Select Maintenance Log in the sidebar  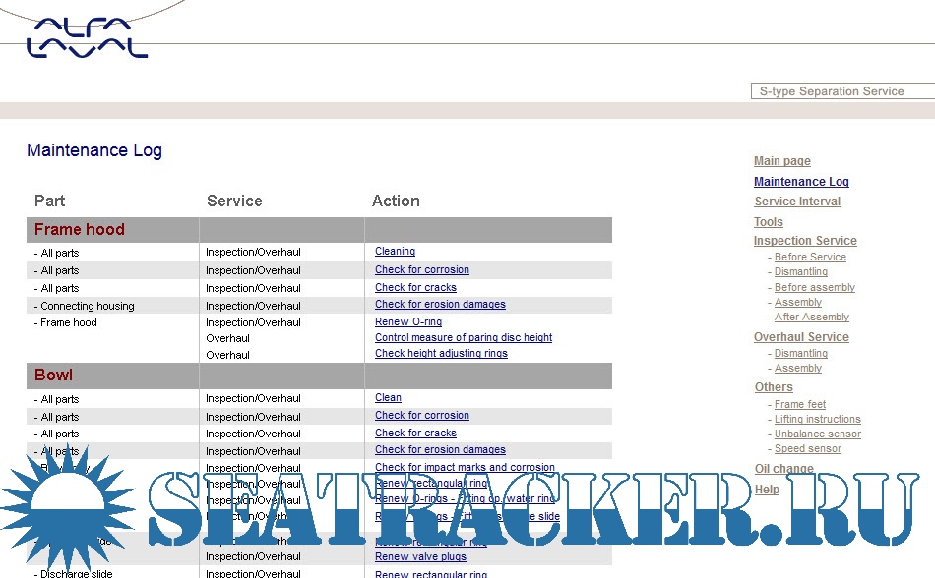pyautogui.click(x=800, y=182)
